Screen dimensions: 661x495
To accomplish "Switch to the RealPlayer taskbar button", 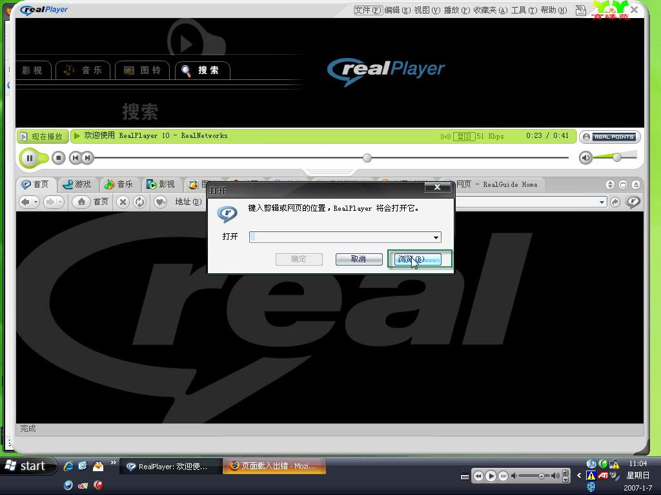I will click(x=170, y=467).
